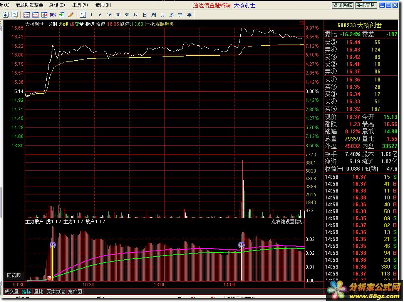Click the 委比 value -16.24%
Viewport: 404px width, 302px height.
pos(350,34)
